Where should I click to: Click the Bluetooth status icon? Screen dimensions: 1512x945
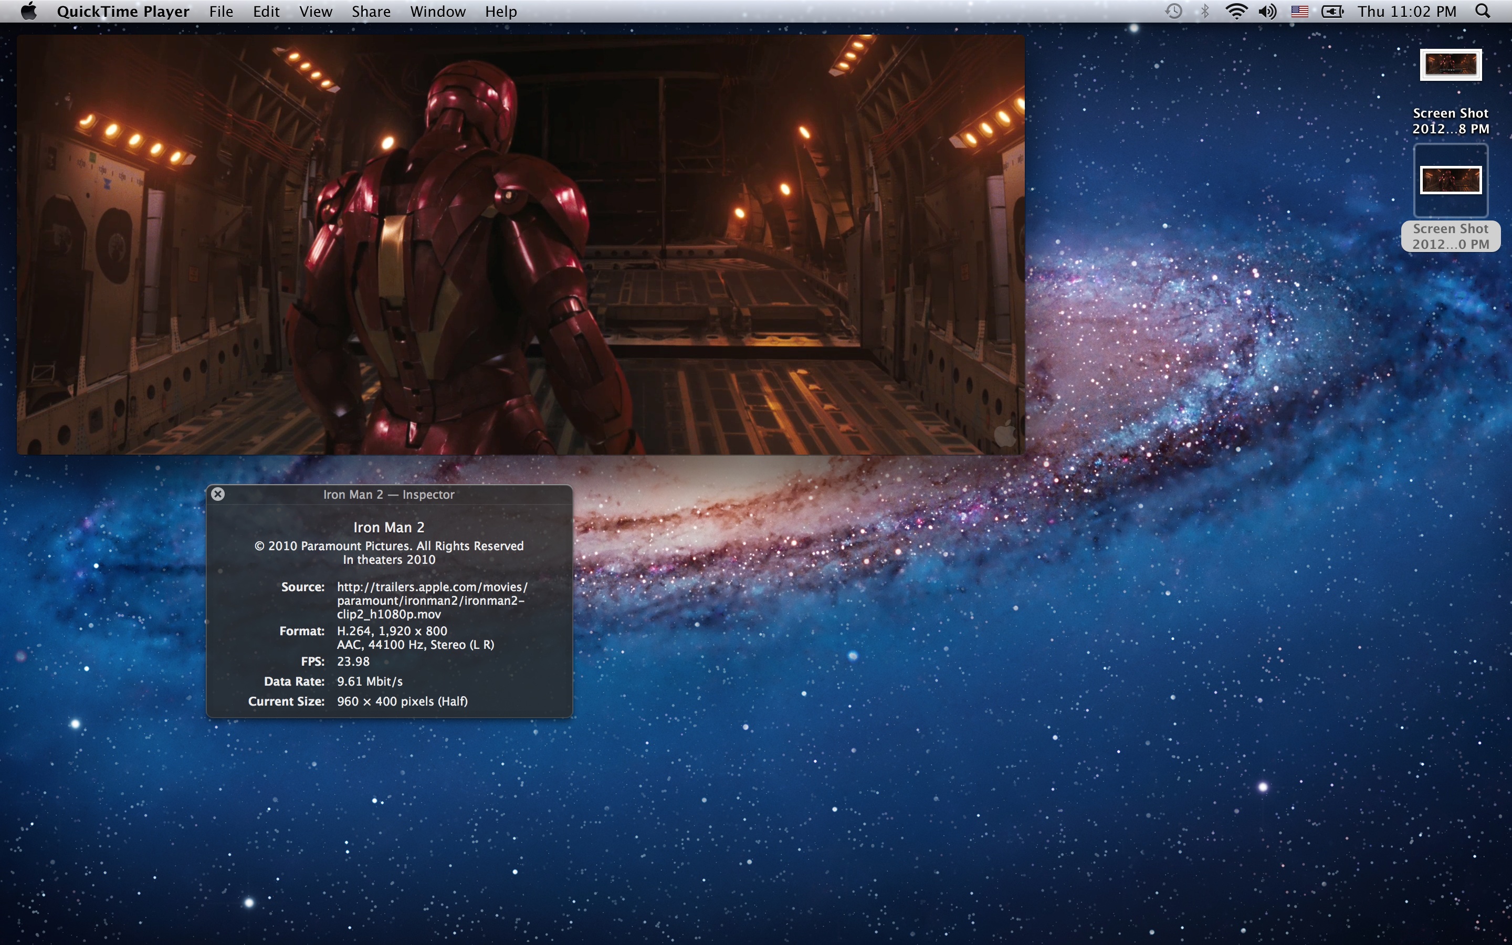pyautogui.click(x=1205, y=11)
